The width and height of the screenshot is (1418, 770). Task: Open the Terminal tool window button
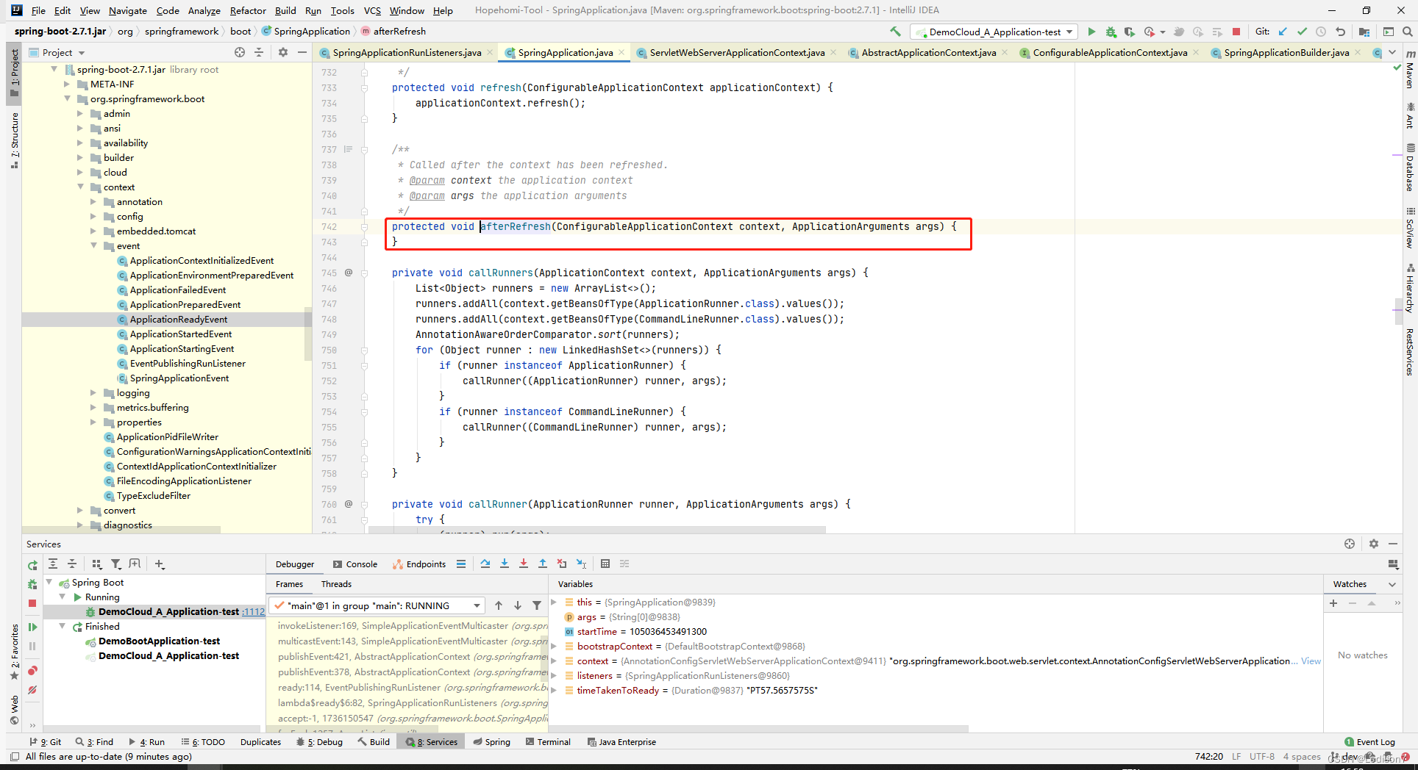tap(549, 741)
